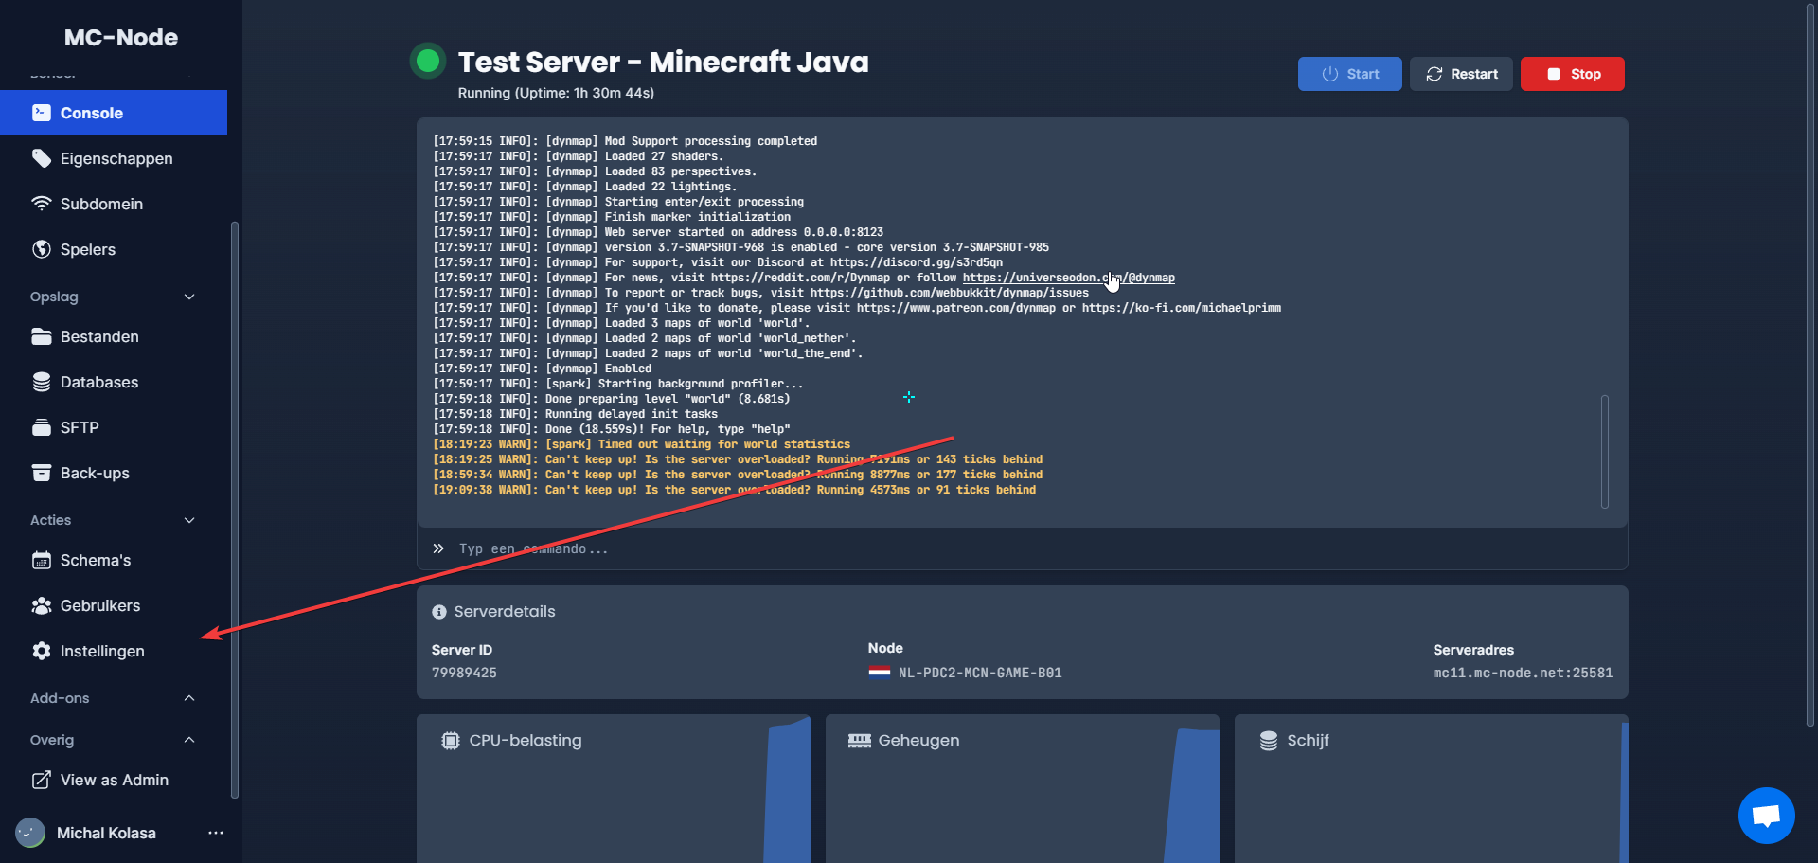Click the Databases stack icon
This screenshot has height=863, width=1818.
[x=41, y=382]
